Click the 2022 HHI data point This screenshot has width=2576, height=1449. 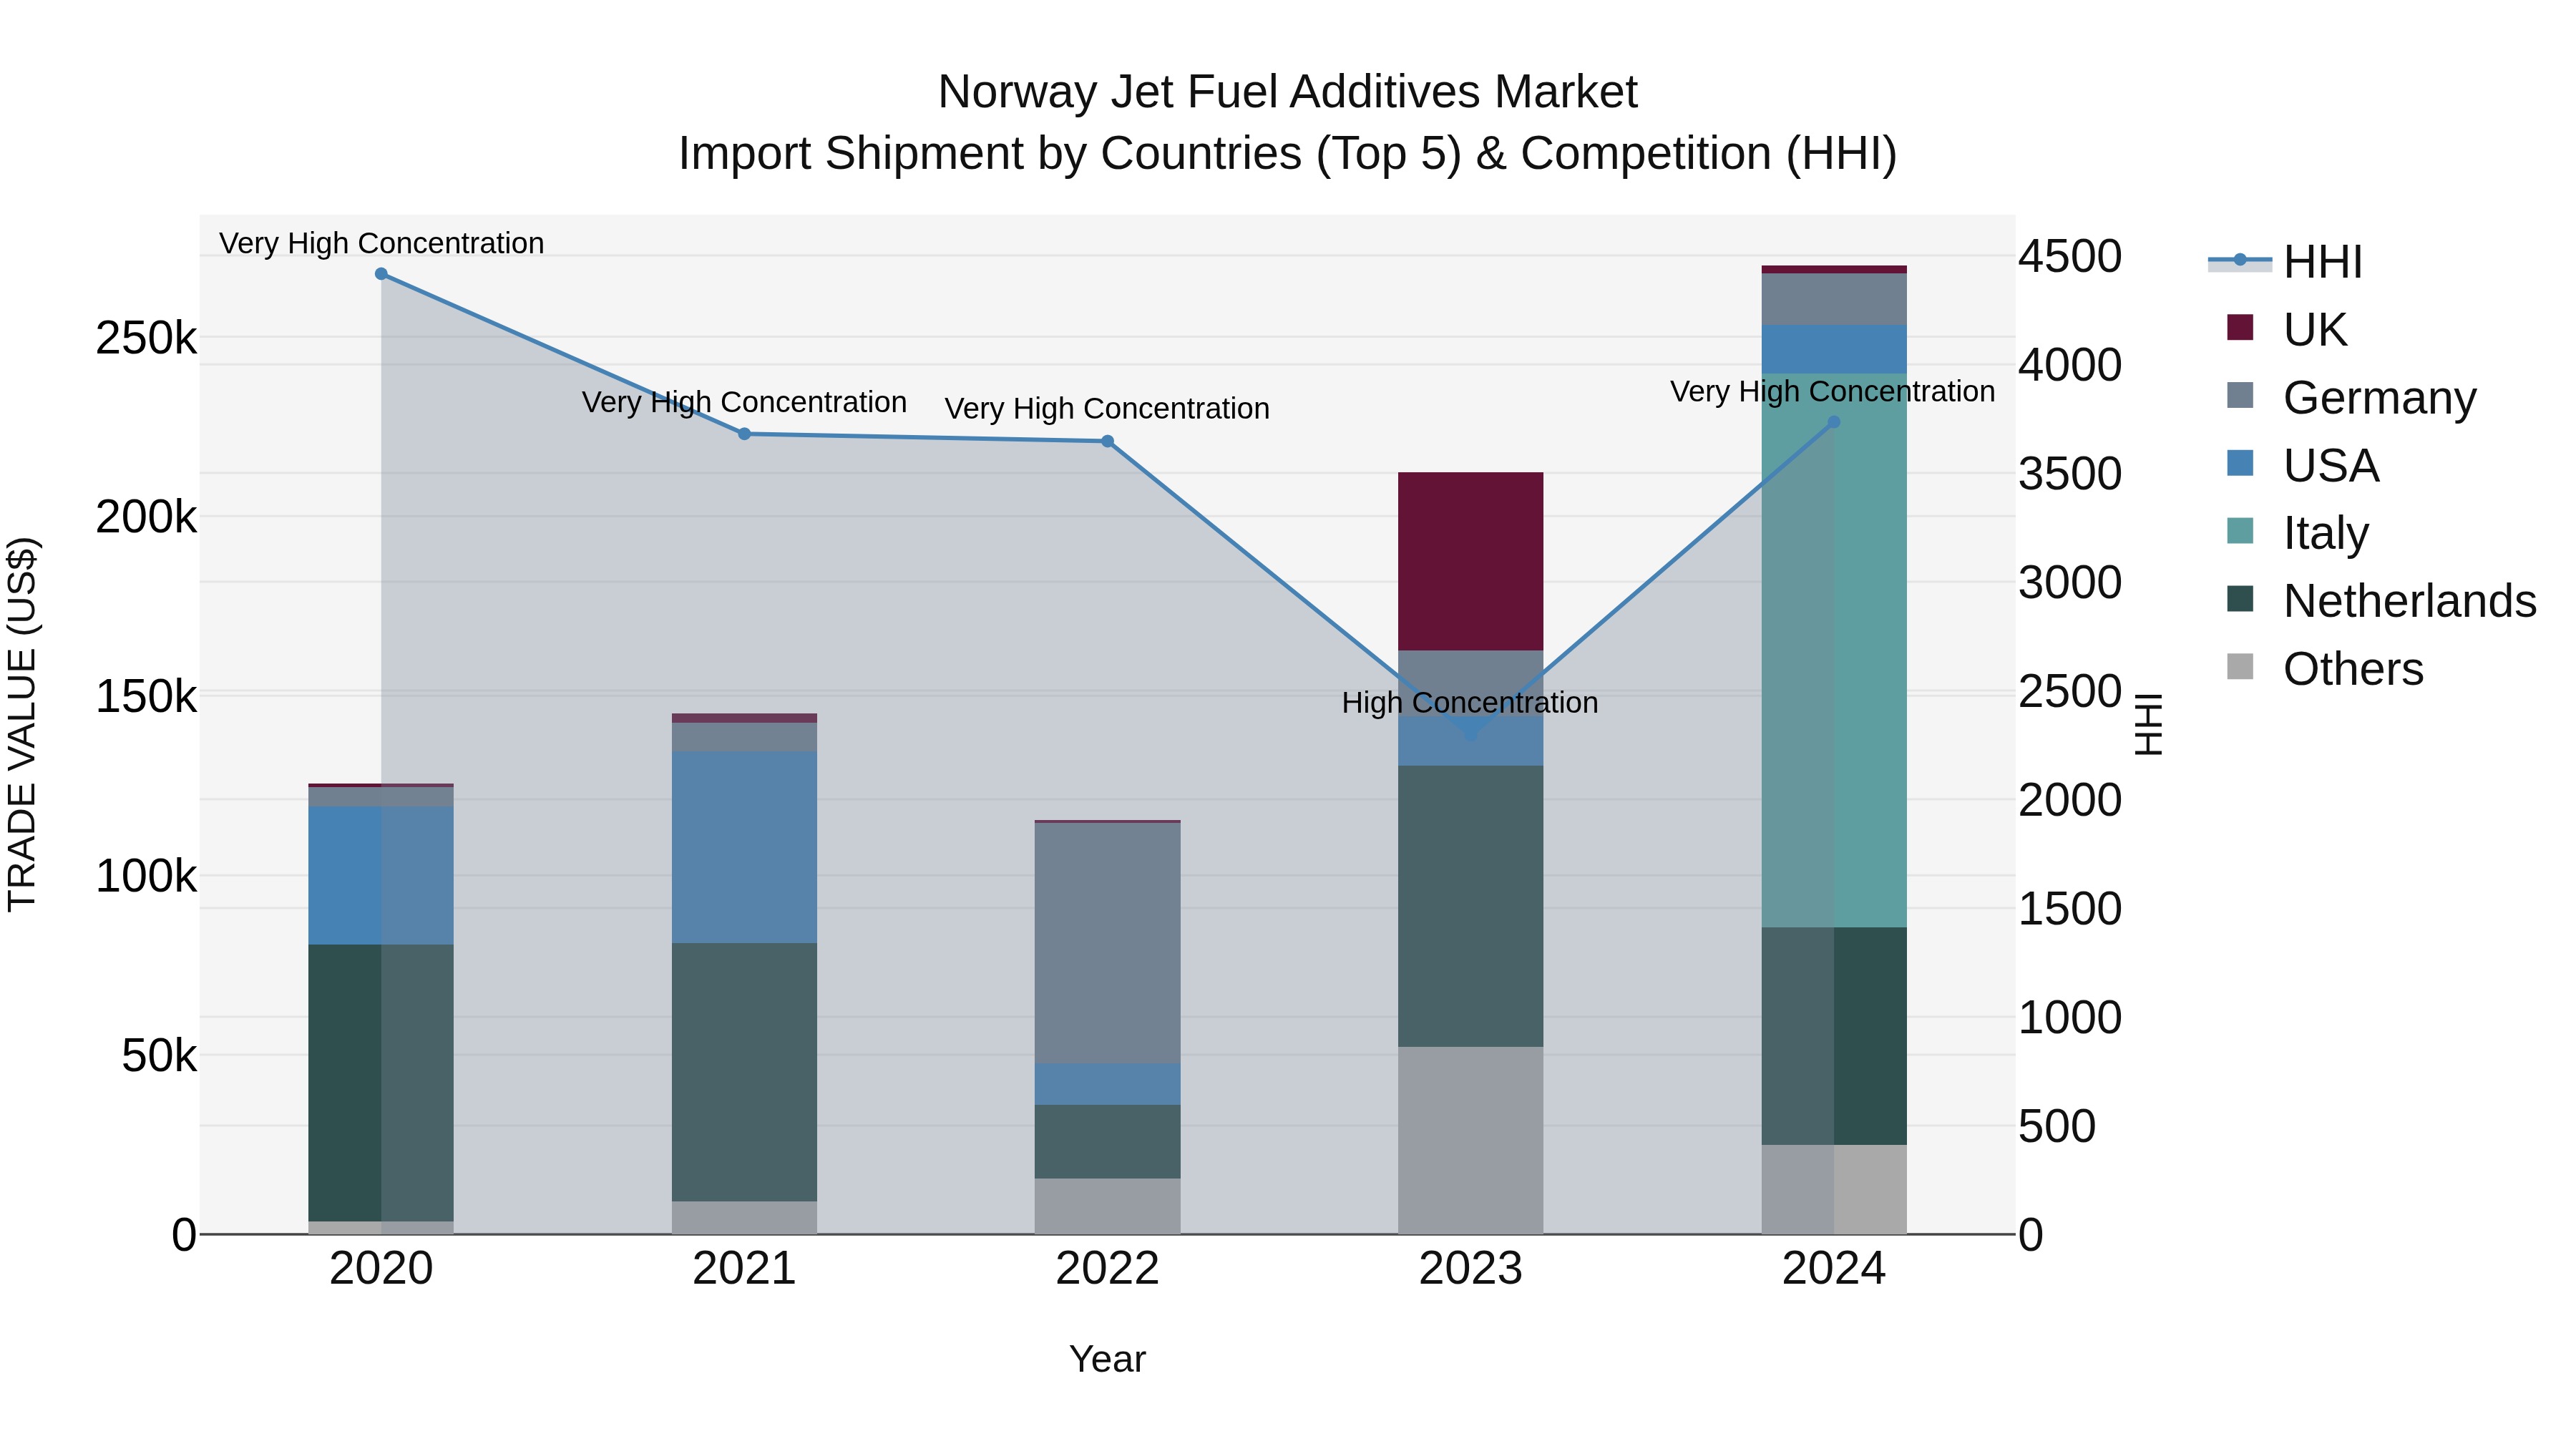(x=1108, y=441)
